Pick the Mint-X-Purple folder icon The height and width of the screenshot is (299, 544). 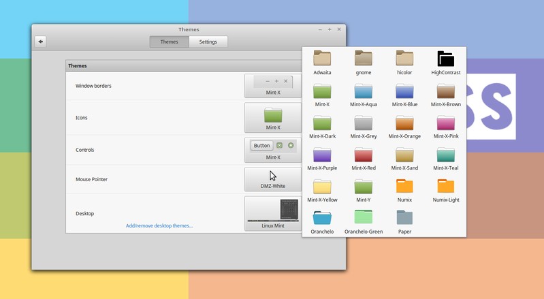click(322, 159)
